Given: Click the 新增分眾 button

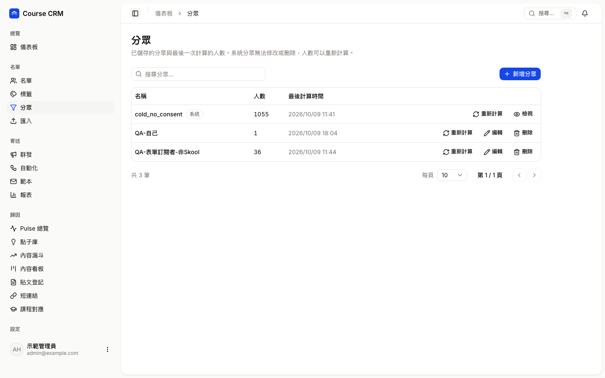Looking at the screenshot, I should (x=520, y=74).
